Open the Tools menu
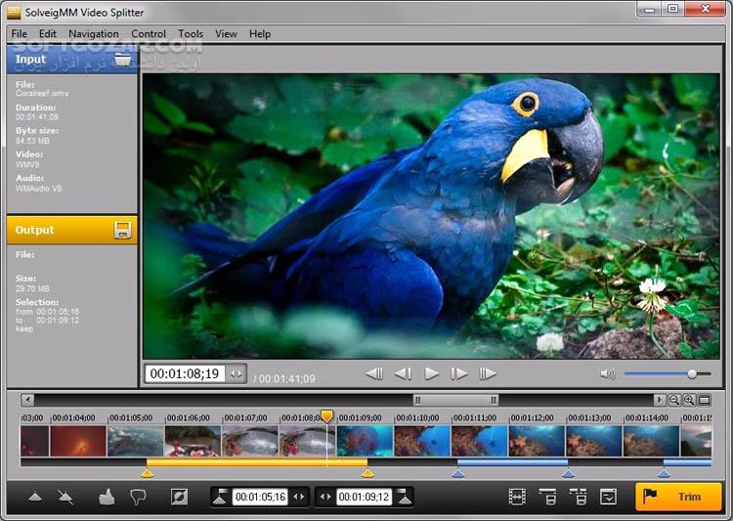 (x=191, y=33)
